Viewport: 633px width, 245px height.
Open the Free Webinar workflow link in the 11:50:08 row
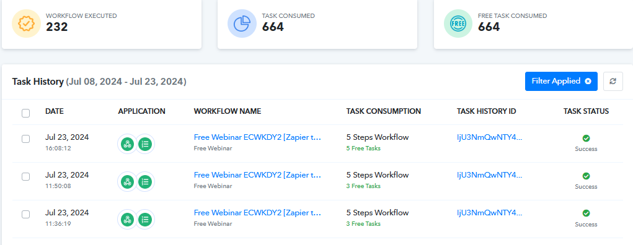coord(257,175)
